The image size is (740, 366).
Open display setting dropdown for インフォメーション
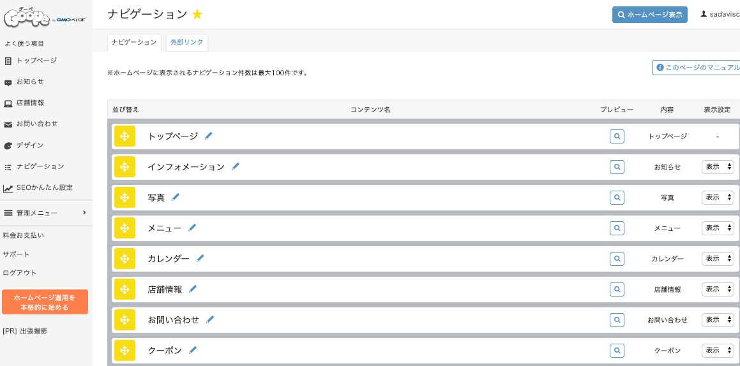[718, 167]
